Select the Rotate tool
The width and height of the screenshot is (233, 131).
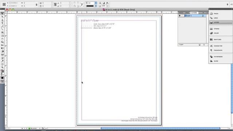click(x=2, y=39)
